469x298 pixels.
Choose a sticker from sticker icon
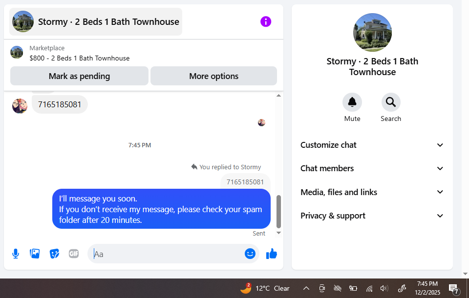point(54,254)
